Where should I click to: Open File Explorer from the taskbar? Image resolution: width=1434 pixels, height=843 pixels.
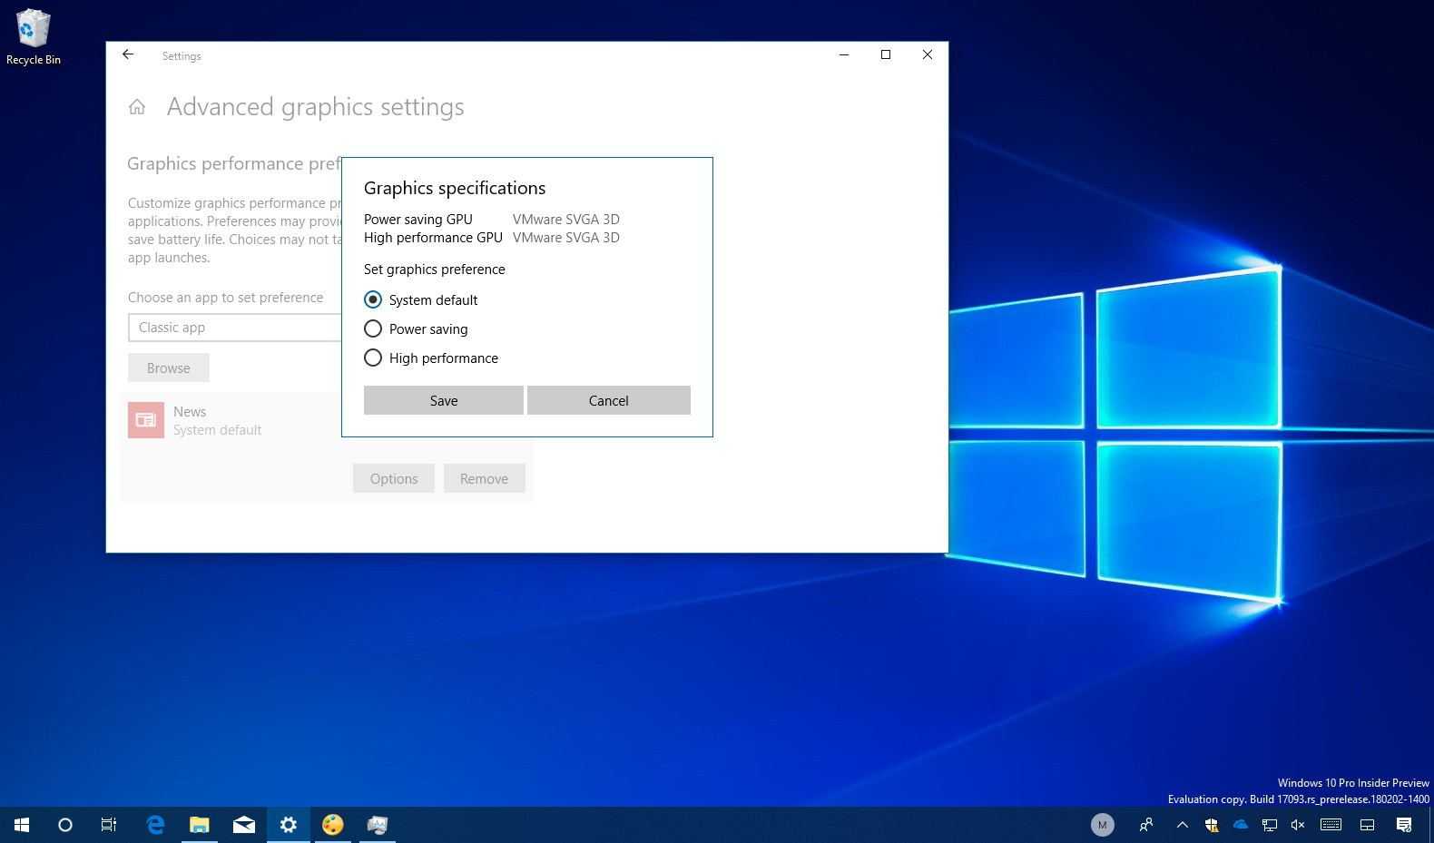click(x=199, y=825)
